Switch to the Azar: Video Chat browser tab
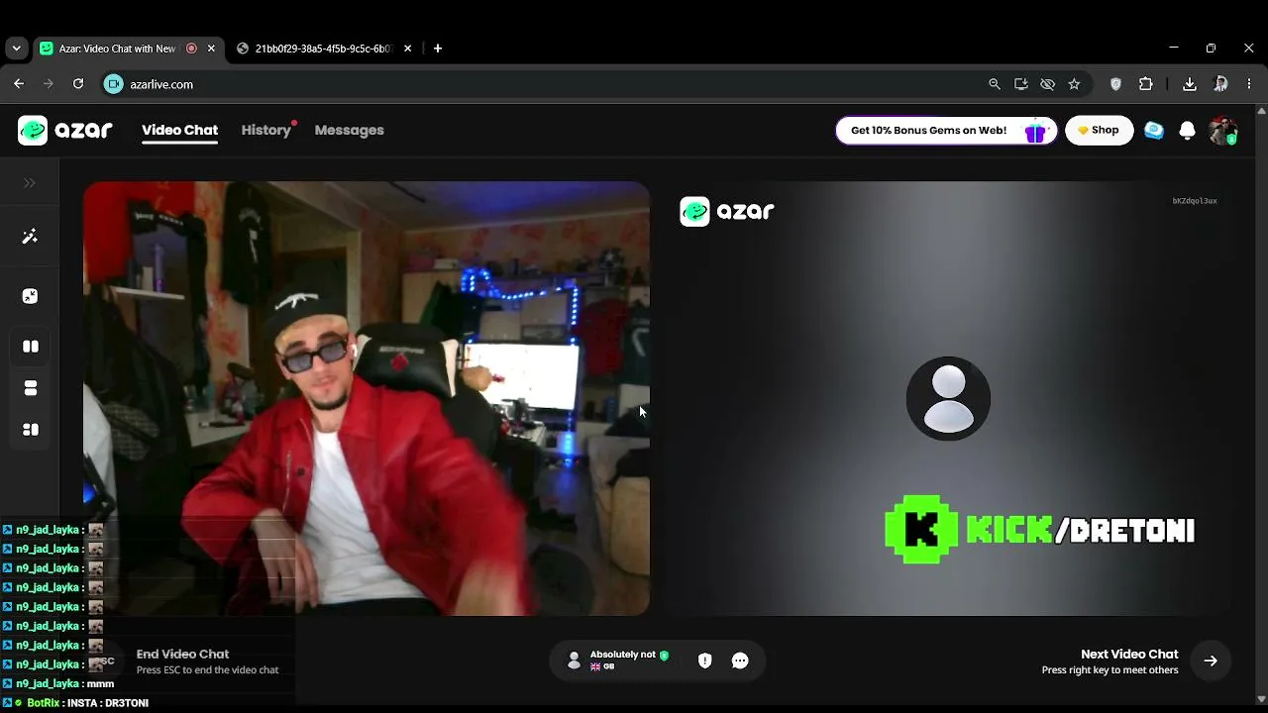Image resolution: width=1268 pixels, height=713 pixels. (128, 49)
